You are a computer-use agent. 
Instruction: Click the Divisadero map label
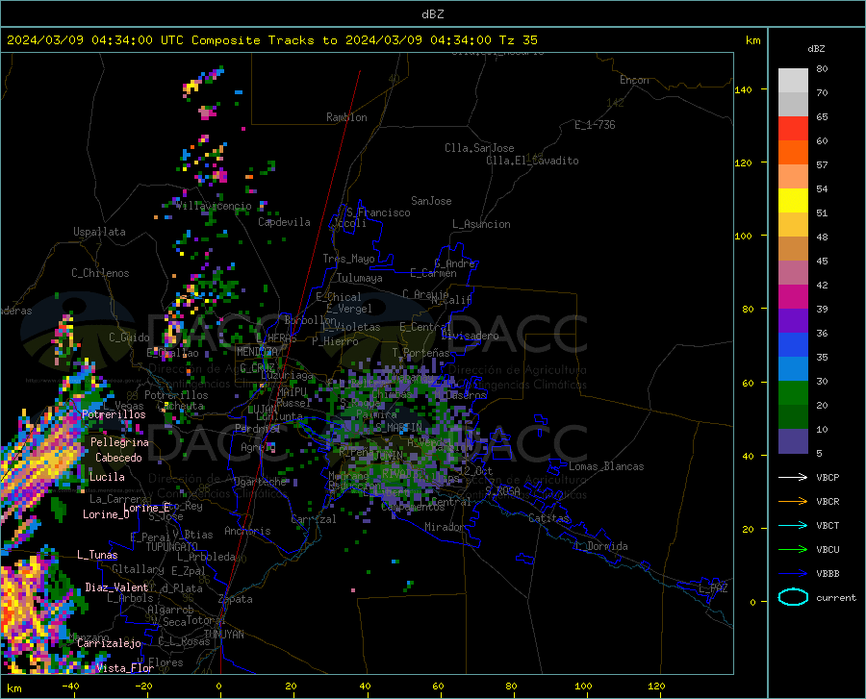tap(470, 336)
